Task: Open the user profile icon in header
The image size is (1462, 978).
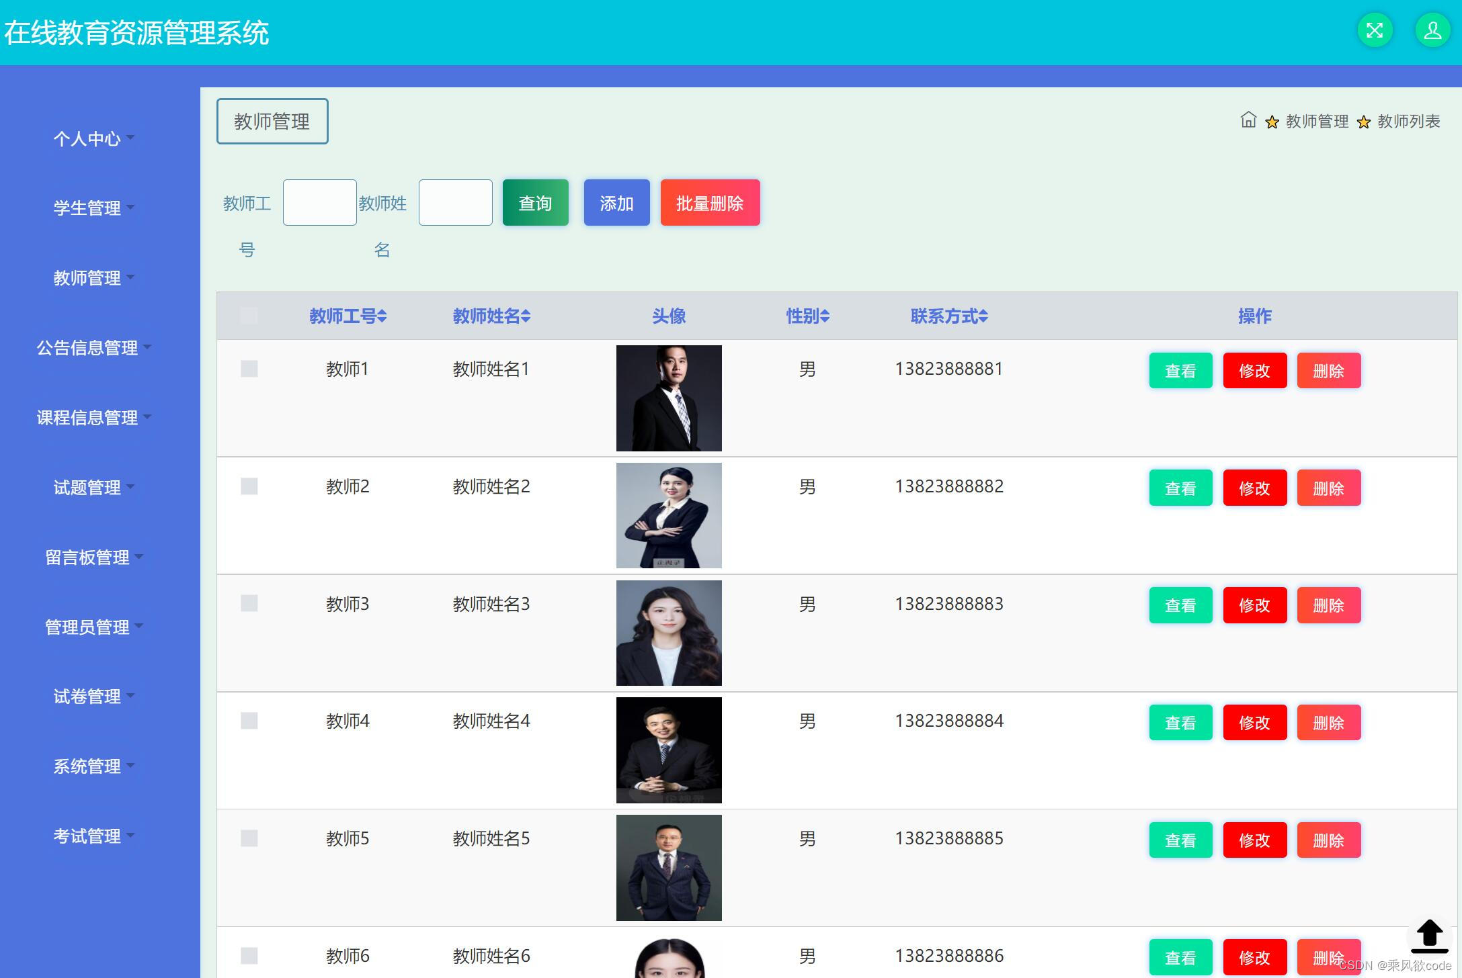Action: (1432, 31)
